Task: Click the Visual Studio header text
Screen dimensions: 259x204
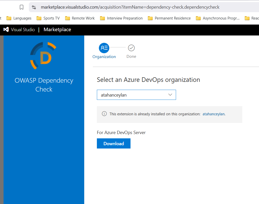Action: (23, 30)
